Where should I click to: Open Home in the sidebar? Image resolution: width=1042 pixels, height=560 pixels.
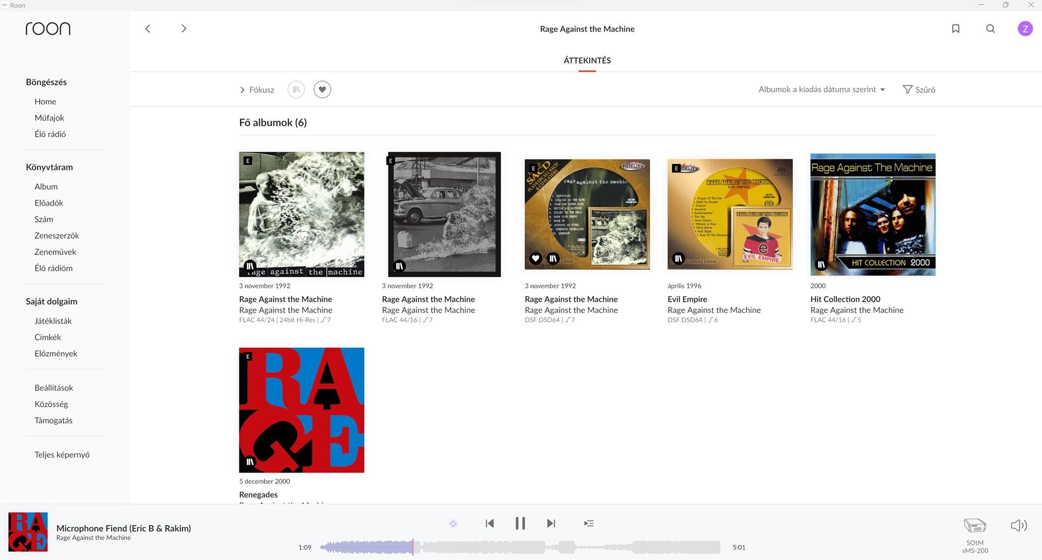click(45, 102)
